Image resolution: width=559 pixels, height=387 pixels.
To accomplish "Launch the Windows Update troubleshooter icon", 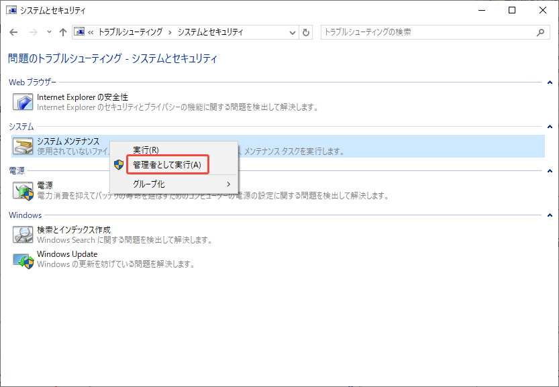I will pos(22,259).
